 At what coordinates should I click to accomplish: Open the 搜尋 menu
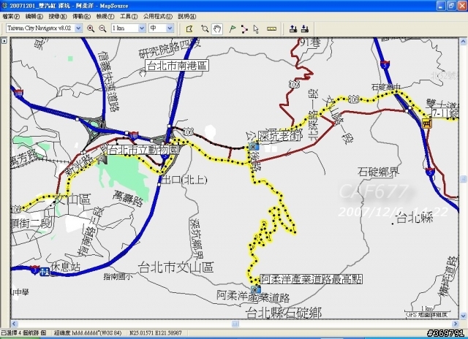[58, 16]
